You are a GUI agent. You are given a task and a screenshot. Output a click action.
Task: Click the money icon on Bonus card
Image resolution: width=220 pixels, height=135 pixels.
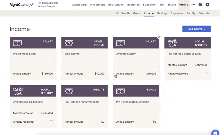click(120, 91)
